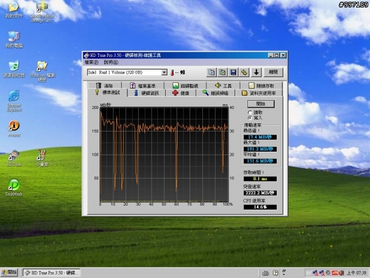This screenshot has width=370, height=278.
Task: Click the 開始 start benchmark button
Action: (261, 104)
